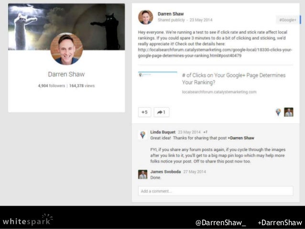Click the 27 May 2014 comment date
The width and height of the screenshot is (305, 229).
coord(195,172)
